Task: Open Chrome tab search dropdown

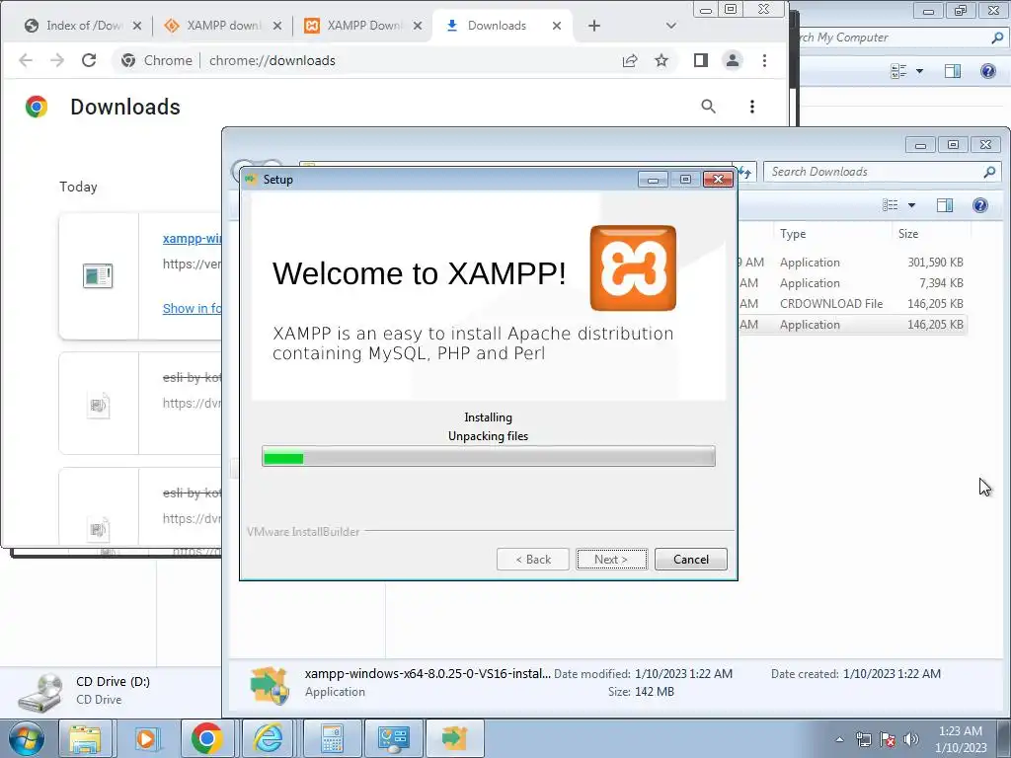Action: tap(670, 26)
